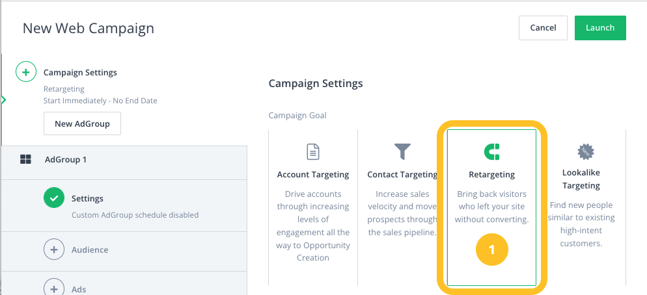Expand the AdGroup 1 section
The height and width of the screenshot is (295, 647).
[x=124, y=160]
